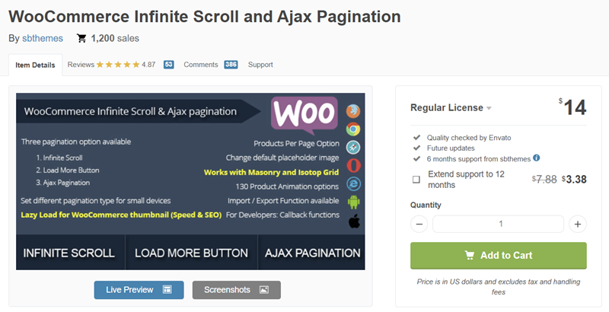Click the 386 comments count badge

231,65
